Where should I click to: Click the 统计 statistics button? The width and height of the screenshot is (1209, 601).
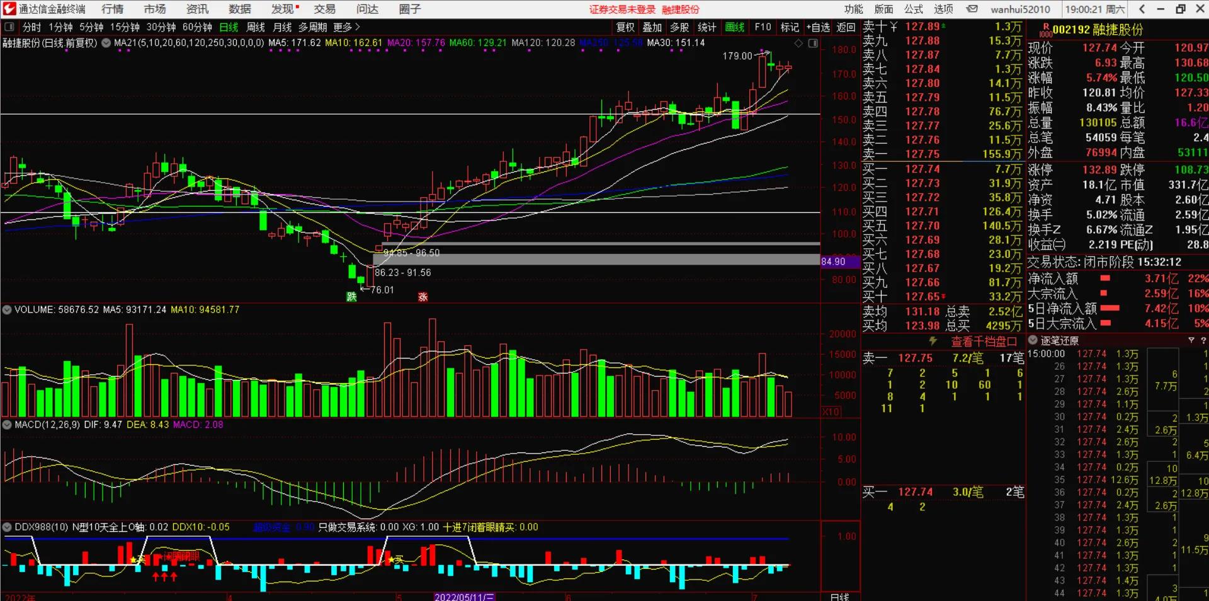[x=707, y=27]
